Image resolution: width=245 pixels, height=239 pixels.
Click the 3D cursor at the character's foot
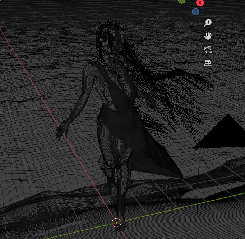click(x=116, y=222)
